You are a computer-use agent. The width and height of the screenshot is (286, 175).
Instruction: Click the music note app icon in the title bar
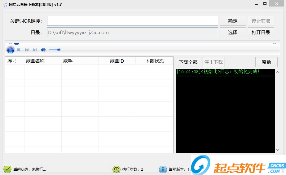[x=5, y=4]
